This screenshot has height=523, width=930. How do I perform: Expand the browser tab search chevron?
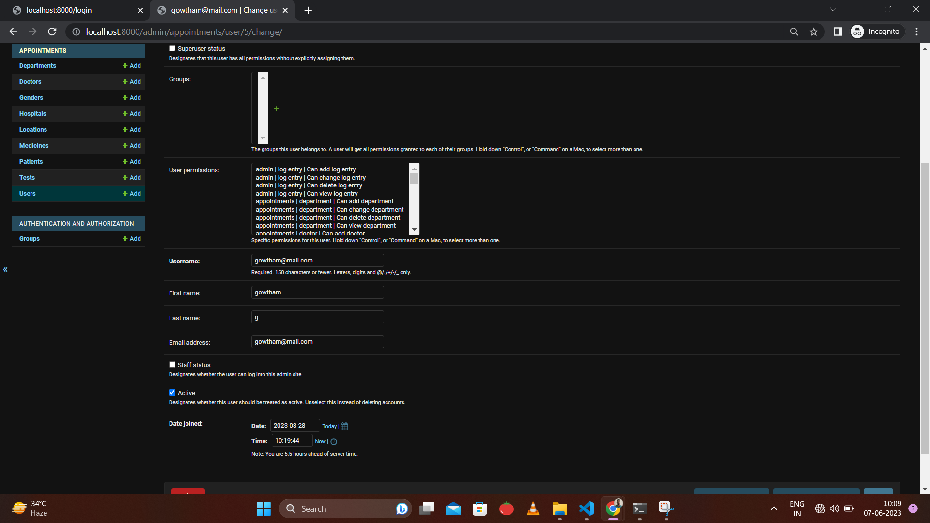pyautogui.click(x=833, y=9)
